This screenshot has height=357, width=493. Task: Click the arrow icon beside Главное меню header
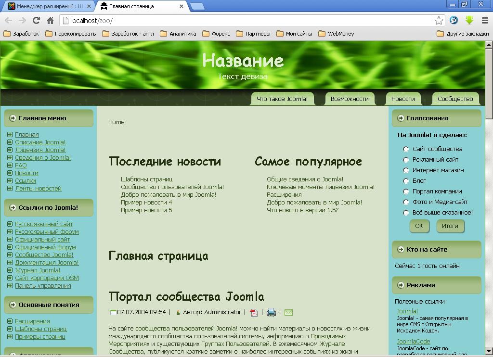click(x=13, y=118)
